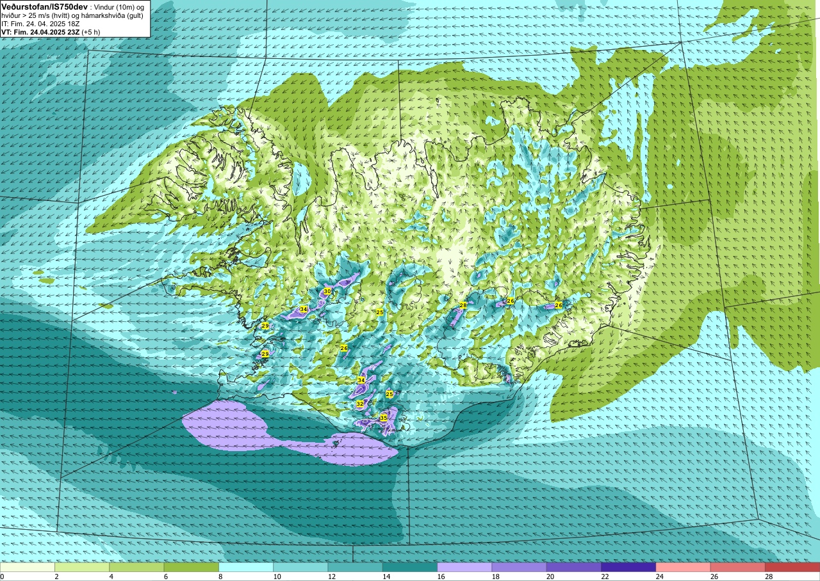Click the 6–8 m/s olive green legend swatch
This screenshot has height=581, width=820.
pos(191,567)
